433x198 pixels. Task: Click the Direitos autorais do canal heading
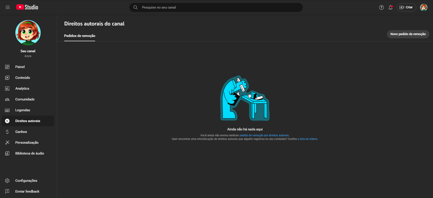[x=94, y=24]
